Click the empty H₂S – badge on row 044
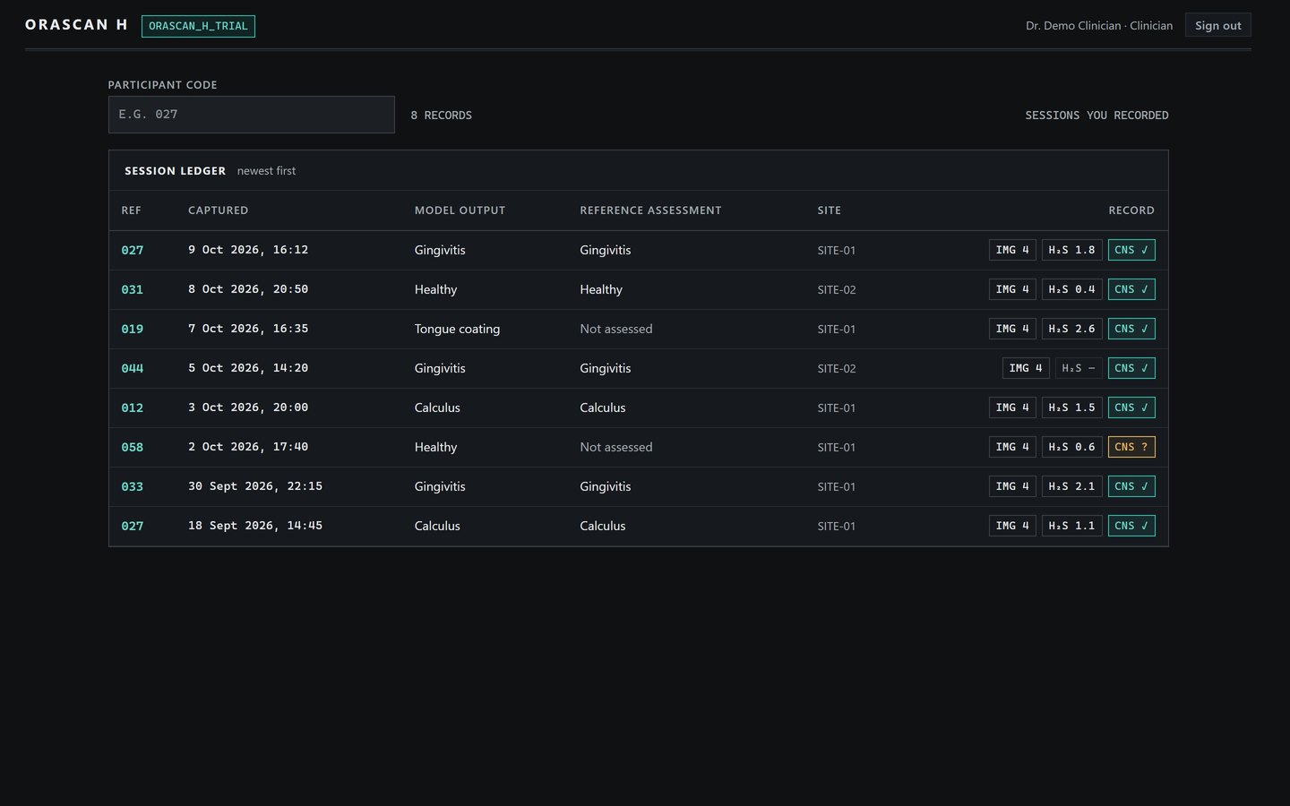 tap(1079, 368)
